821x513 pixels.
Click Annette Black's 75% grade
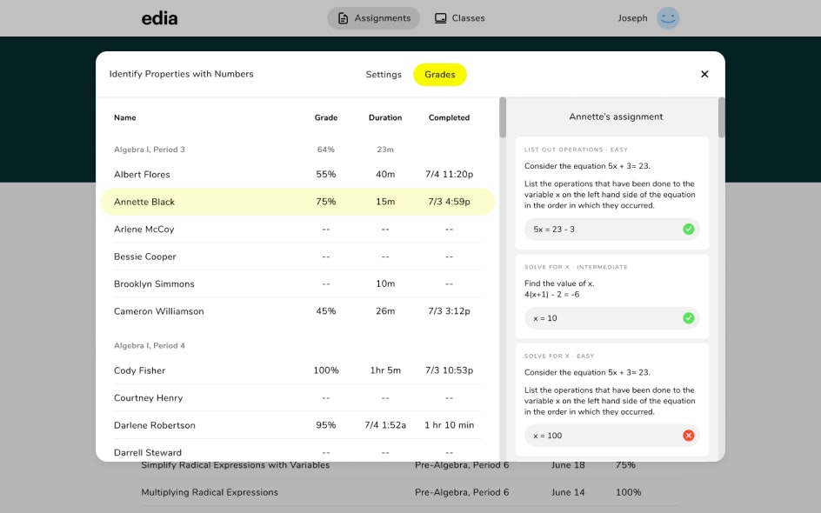(325, 202)
